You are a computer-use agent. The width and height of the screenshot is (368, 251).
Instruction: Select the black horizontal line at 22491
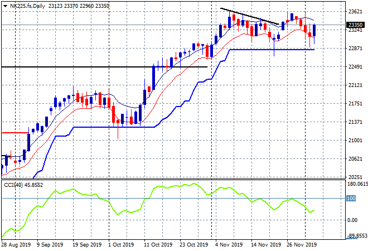104,67
